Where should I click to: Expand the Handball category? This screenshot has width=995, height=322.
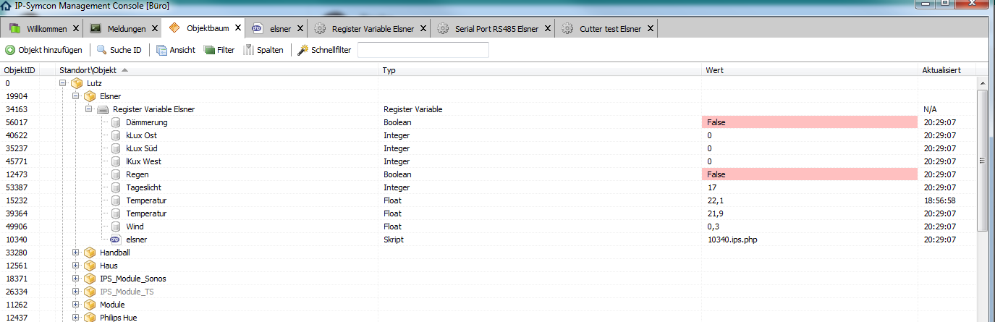pyautogui.click(x=76, y=253)
